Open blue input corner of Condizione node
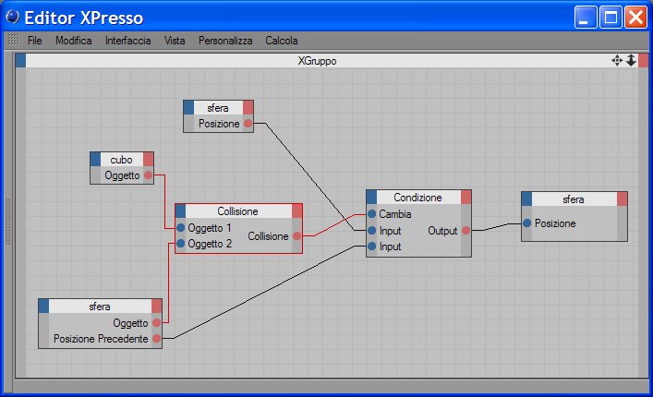Viewport: 653px width, 397px height. [x=371, y=198]
